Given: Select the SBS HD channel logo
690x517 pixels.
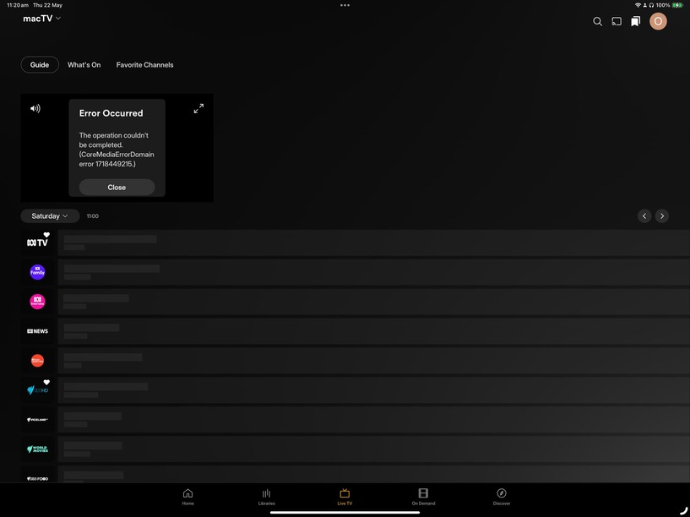Looking at the screenshot, I should click(x=37, y=389).
